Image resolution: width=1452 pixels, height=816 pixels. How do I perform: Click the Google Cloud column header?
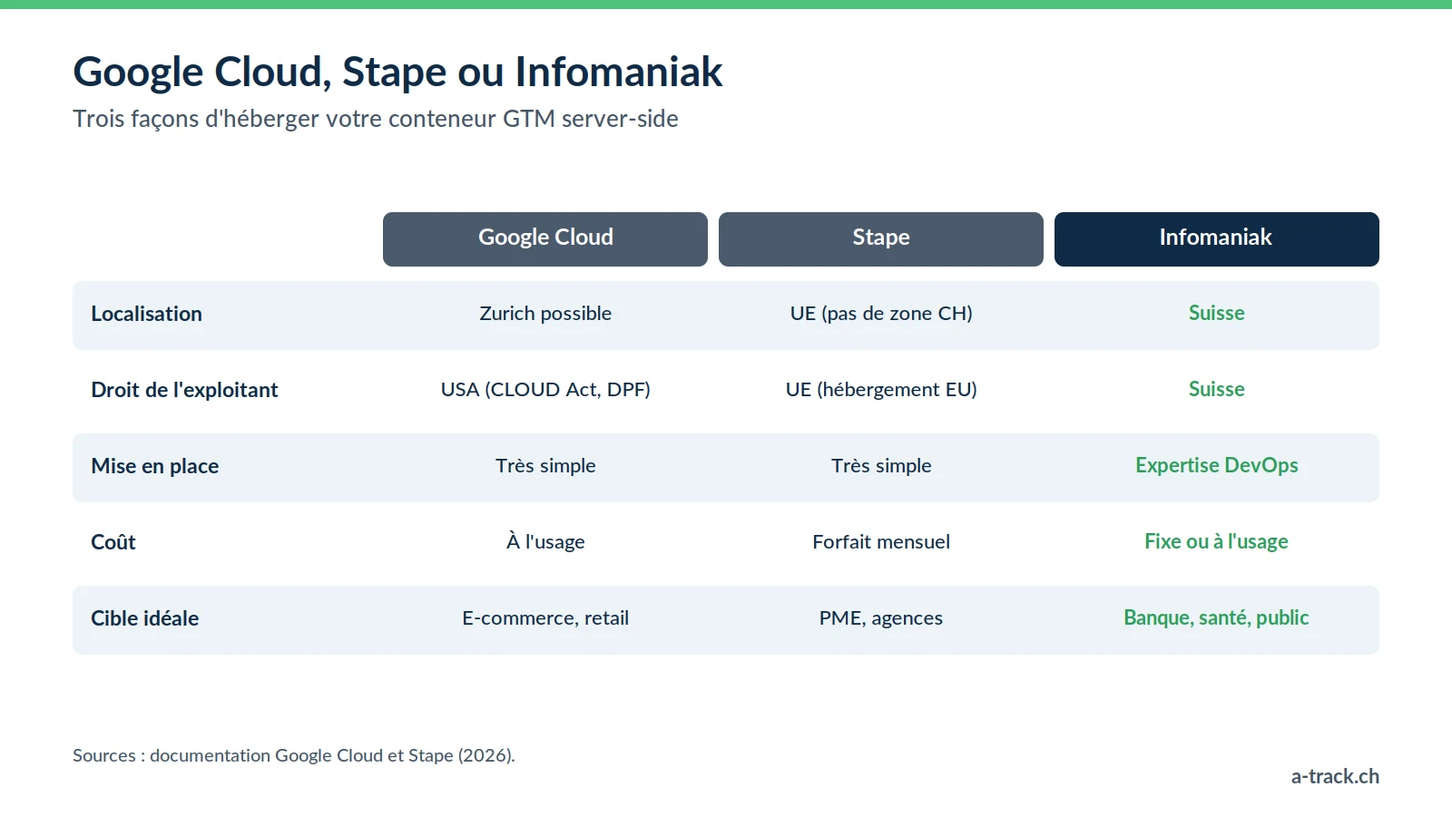click(x=545, y=239)
